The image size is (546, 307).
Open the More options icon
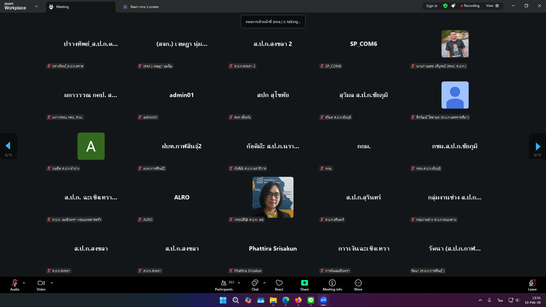(x=358, y=283)
